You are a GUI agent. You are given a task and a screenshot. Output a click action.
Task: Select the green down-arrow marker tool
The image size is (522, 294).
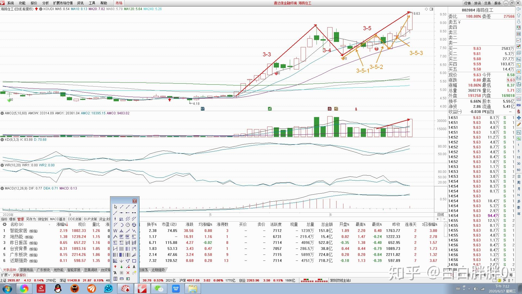point(122,267)
